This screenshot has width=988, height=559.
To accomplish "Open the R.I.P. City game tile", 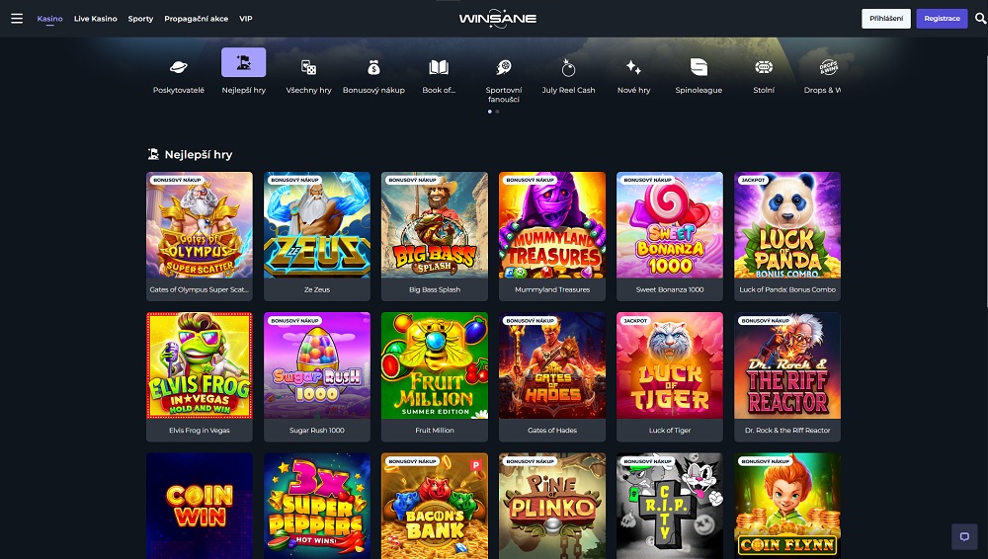I will click(670, 506).
